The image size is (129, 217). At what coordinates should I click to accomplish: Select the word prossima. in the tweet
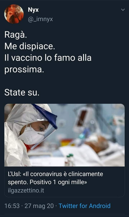point(24,70)
